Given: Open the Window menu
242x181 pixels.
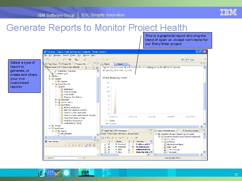Looking at the screenshot, I should 86,55.
